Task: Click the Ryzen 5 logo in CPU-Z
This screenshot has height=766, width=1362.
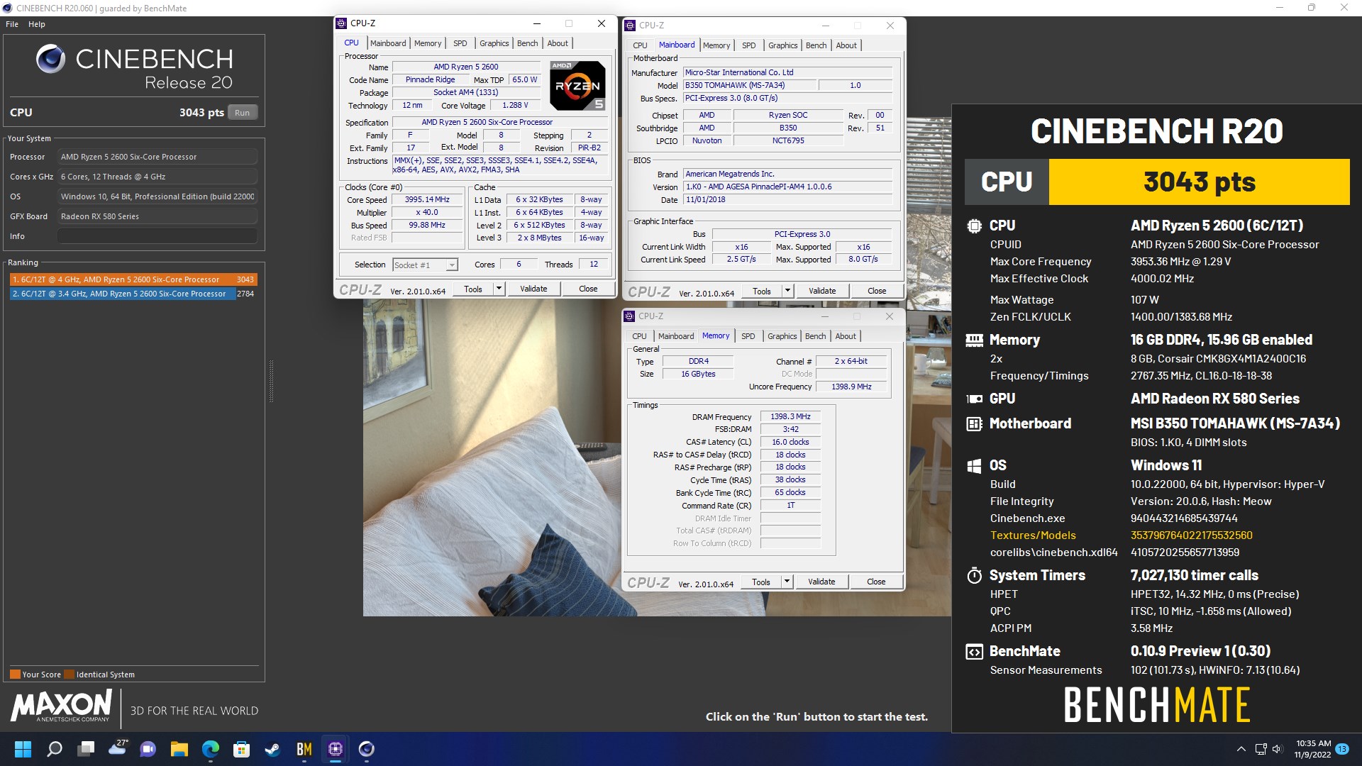Action: 577,86
